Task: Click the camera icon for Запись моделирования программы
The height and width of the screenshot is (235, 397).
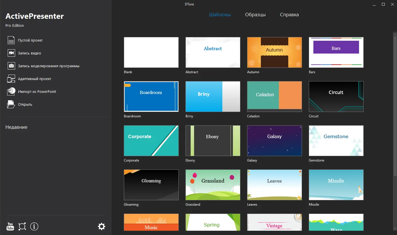Action: tap(11, 66)
